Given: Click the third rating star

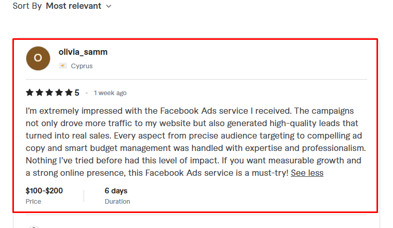Looking at the screenshot, I should tap(50, 93).
